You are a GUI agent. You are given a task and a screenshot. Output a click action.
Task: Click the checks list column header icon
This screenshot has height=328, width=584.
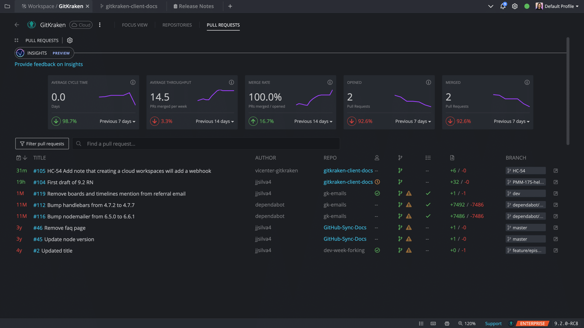[x=428, y=158]
